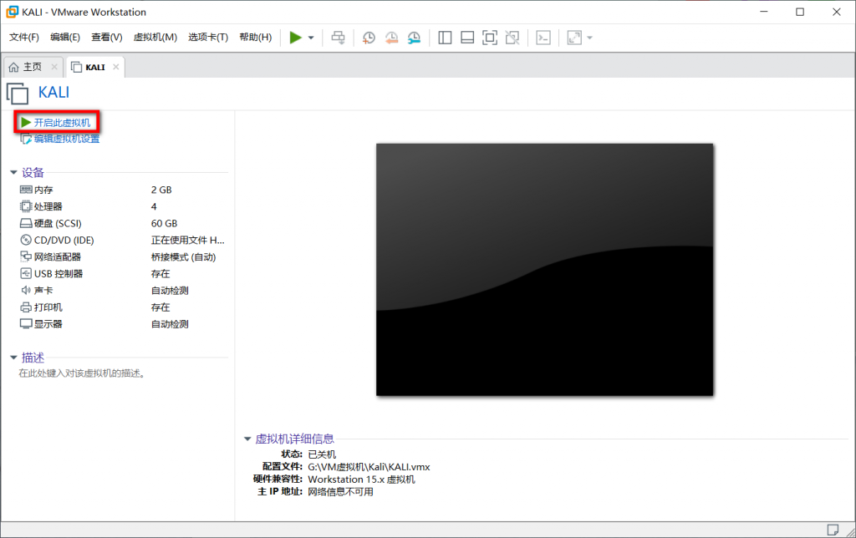
Task: Maximize the VMware Workstation window
Action: (800, 12)
